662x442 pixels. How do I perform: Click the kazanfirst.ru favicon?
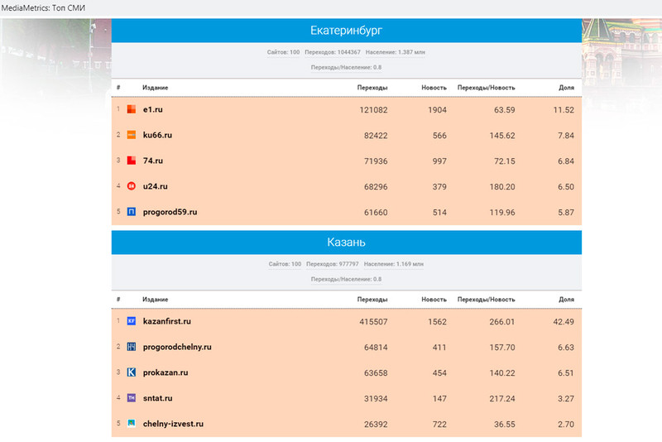point(131,321)
